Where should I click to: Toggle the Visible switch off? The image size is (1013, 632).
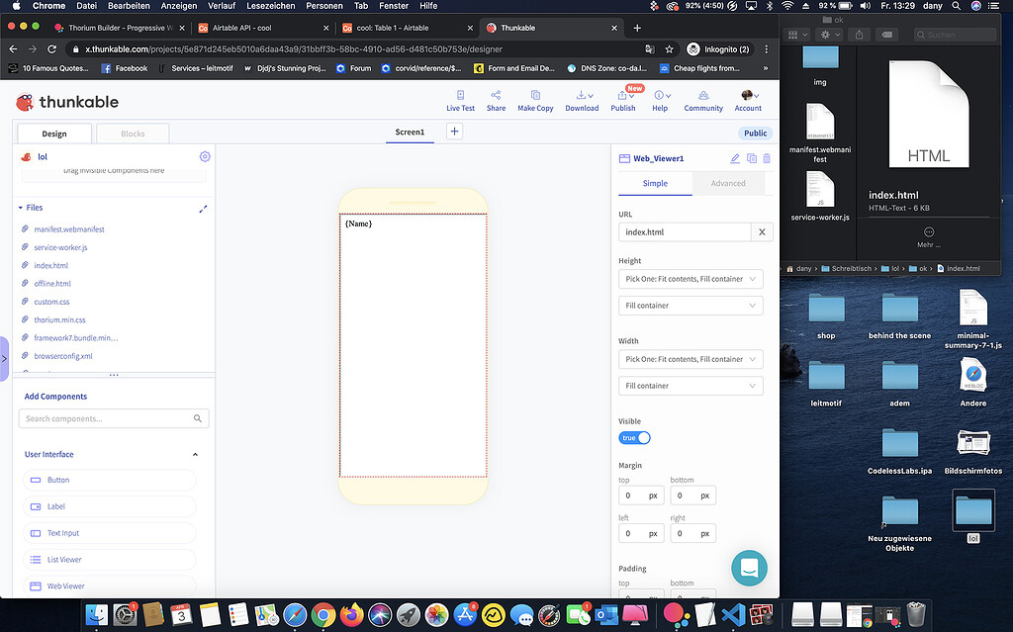(x=634, y=438)
